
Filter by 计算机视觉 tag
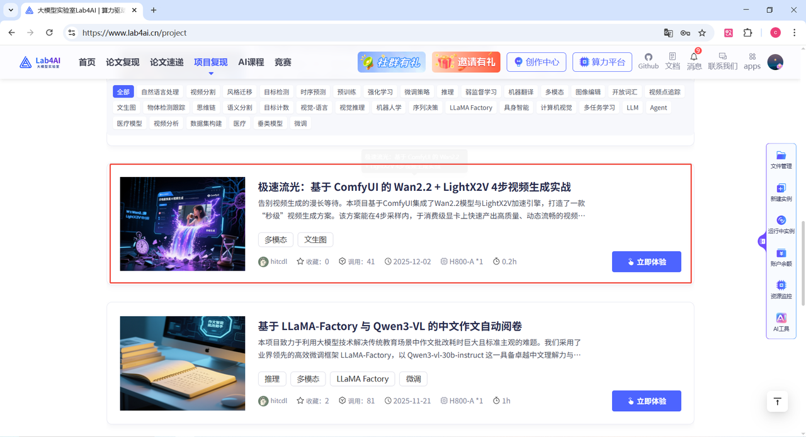(557, 108)
